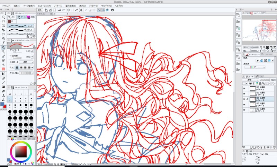The width and height of the screenshot is (277, 167).
Task: Select the Text (A) tool
Action: point(3,96)
